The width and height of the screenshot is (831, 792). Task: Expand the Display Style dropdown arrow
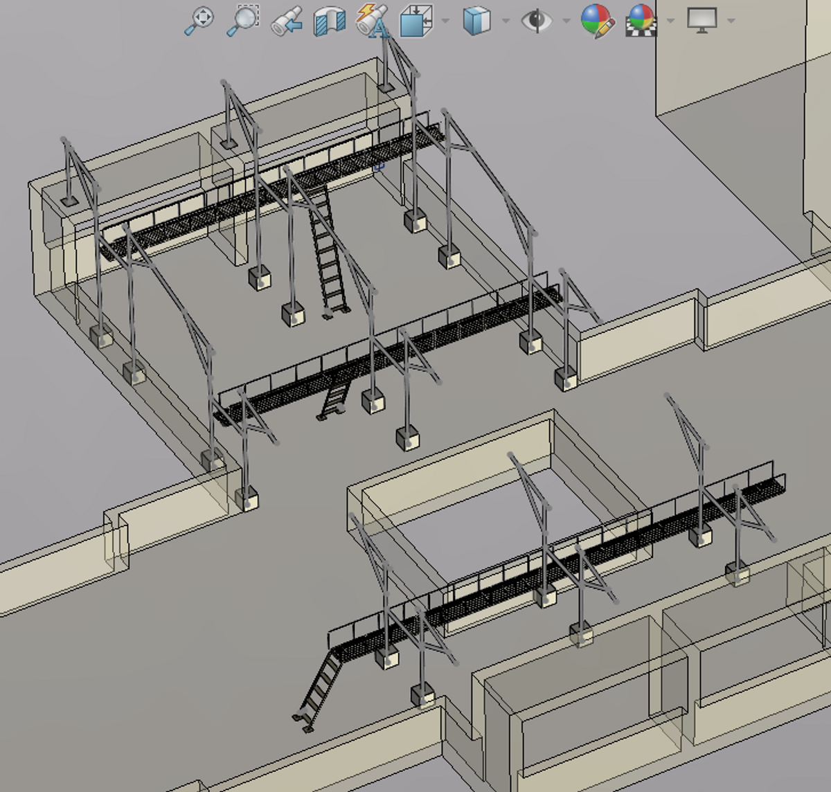506,21
